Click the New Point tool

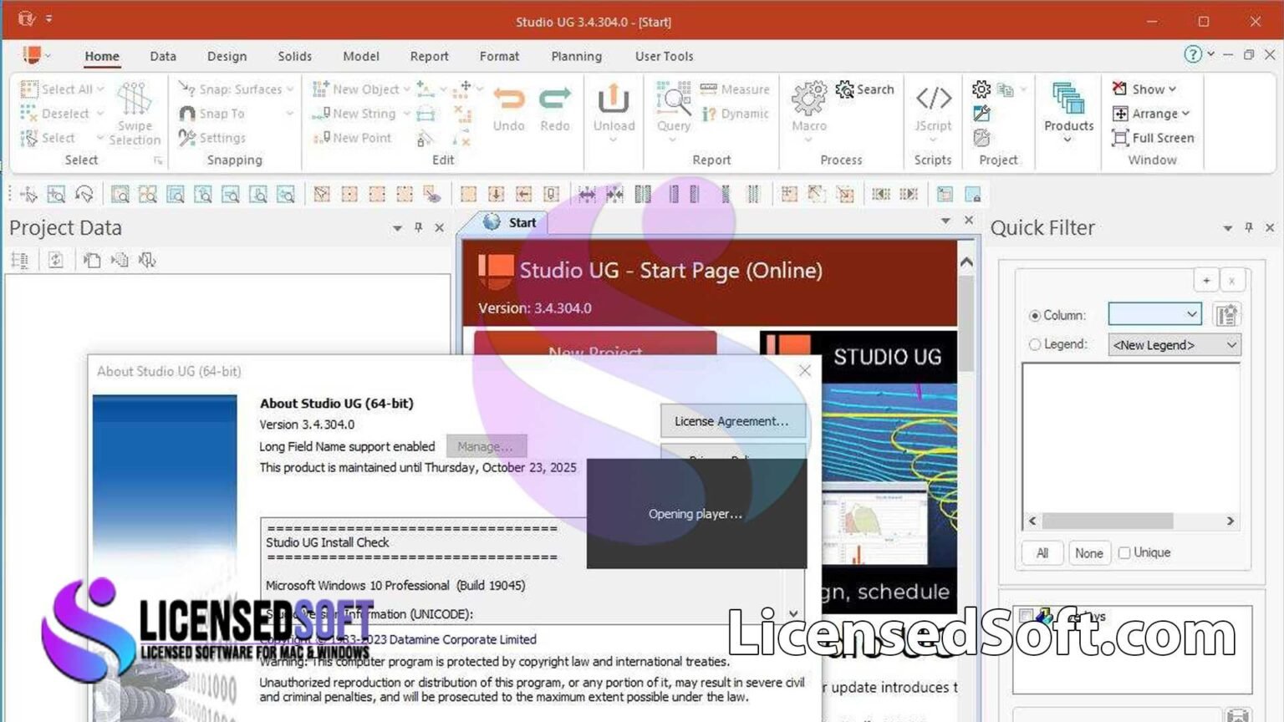(351, 138)
